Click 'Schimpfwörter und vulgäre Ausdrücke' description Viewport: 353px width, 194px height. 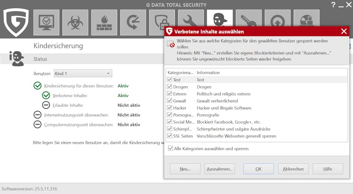pos(234,129)
